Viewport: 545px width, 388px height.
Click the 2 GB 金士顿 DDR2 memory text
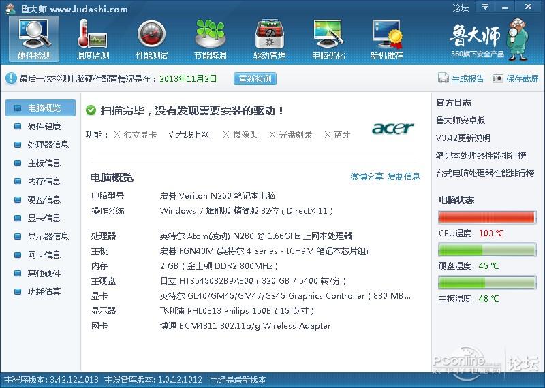[219, 266]
